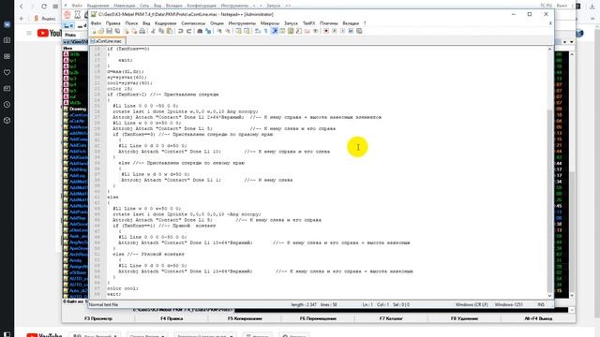Open the Инструменты menu in Notepad++
600x337 pixels.
click(x=242, y=23)
